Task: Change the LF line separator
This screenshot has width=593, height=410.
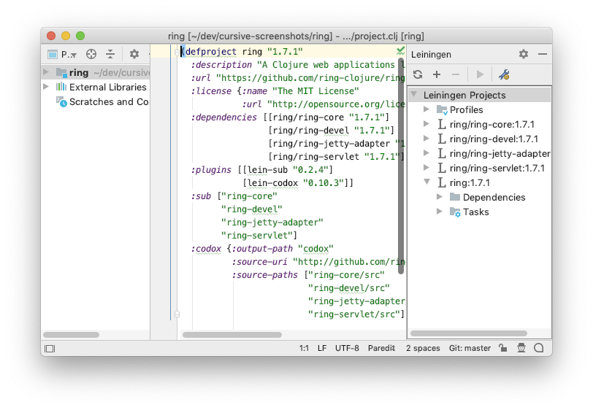Action: (x=322, y=348)
